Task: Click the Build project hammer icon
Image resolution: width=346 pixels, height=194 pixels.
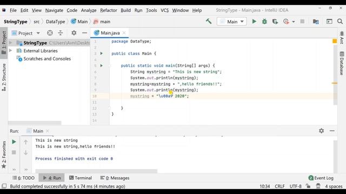Action: (x=209, y=22)
